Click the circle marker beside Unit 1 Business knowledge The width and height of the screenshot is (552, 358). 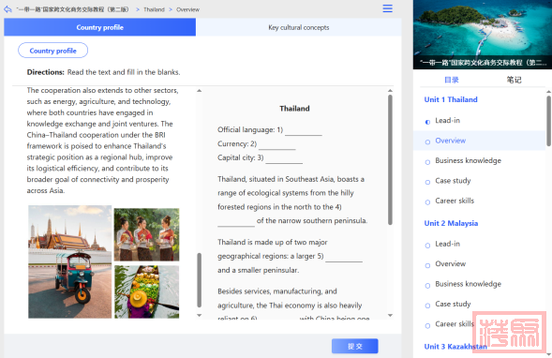coord(427,162)
